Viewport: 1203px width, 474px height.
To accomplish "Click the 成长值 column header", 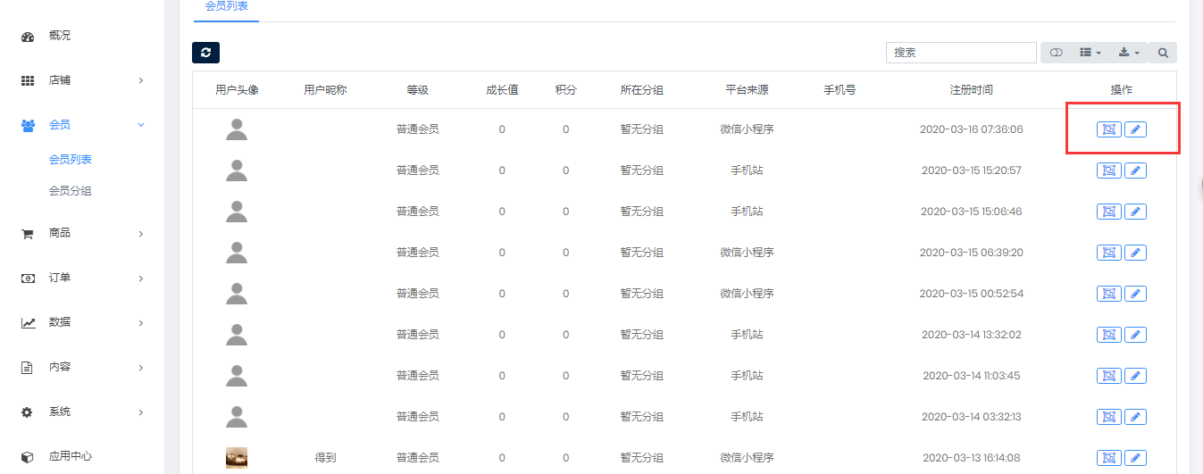I will pos(502,90).
